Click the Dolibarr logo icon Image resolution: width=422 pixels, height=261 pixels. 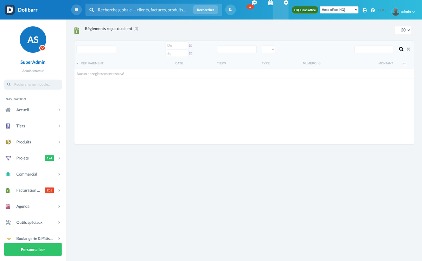point(10,10)
